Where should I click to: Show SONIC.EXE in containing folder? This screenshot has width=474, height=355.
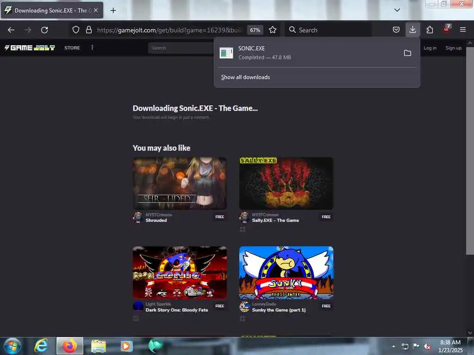[x=407, y=53]
